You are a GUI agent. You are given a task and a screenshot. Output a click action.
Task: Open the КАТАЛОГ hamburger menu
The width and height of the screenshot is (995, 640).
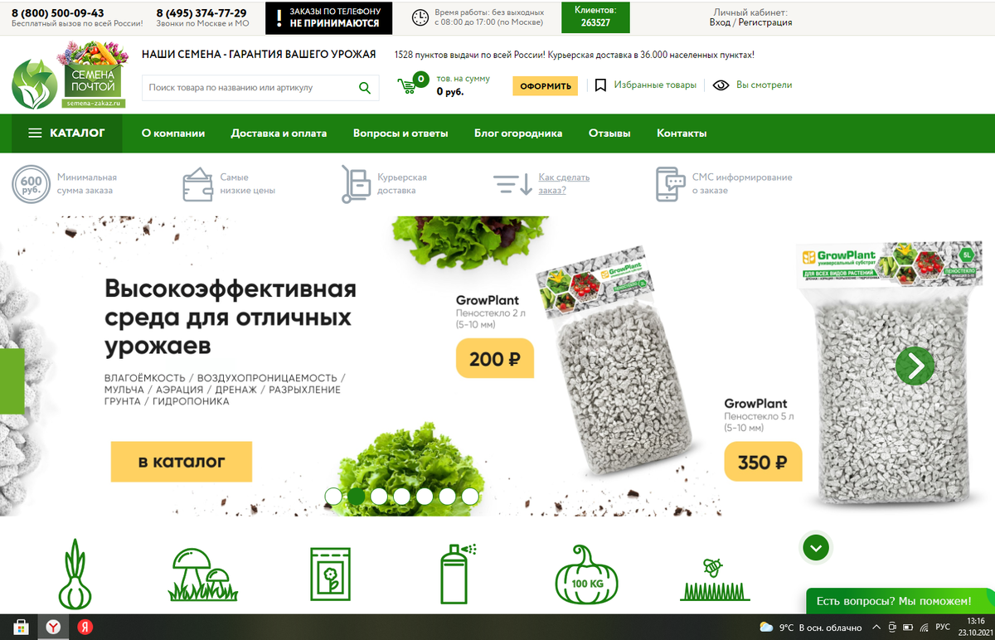click(67, 133)
